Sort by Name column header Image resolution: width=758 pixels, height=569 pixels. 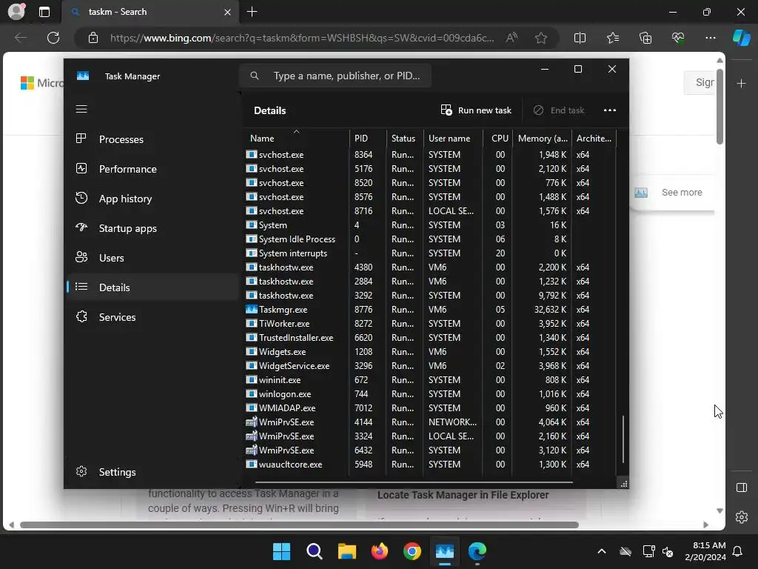[x=296, y=139]
